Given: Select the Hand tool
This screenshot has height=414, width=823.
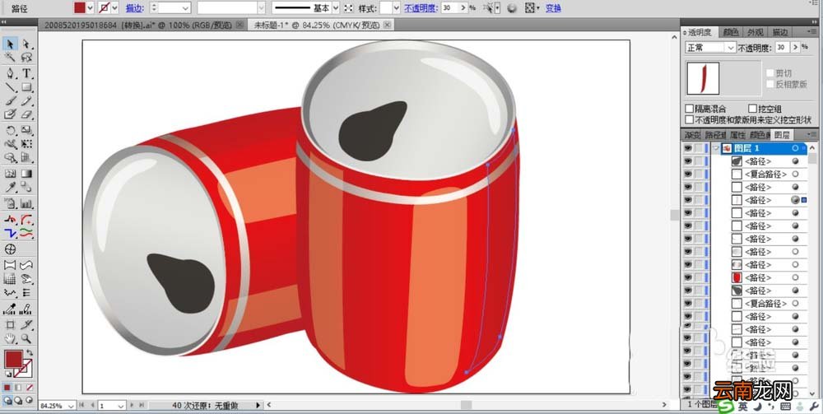Looking at the screenshot, I should (10, 338).
